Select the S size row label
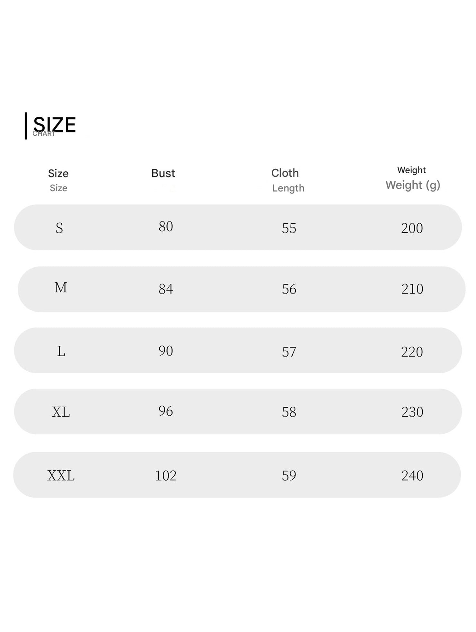This screenshot has width=476, height=632. [59, 228]
